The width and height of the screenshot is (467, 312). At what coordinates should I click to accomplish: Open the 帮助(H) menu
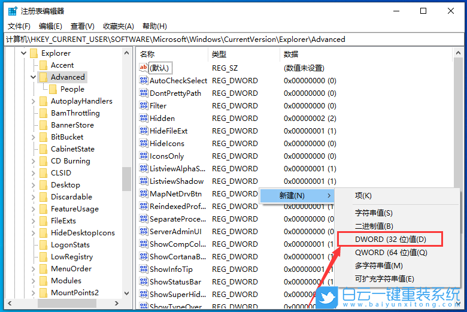(154, 26)
